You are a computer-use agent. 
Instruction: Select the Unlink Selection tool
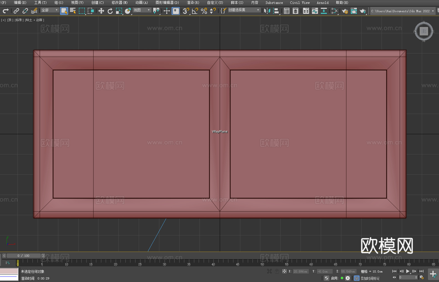coord(25,11)
